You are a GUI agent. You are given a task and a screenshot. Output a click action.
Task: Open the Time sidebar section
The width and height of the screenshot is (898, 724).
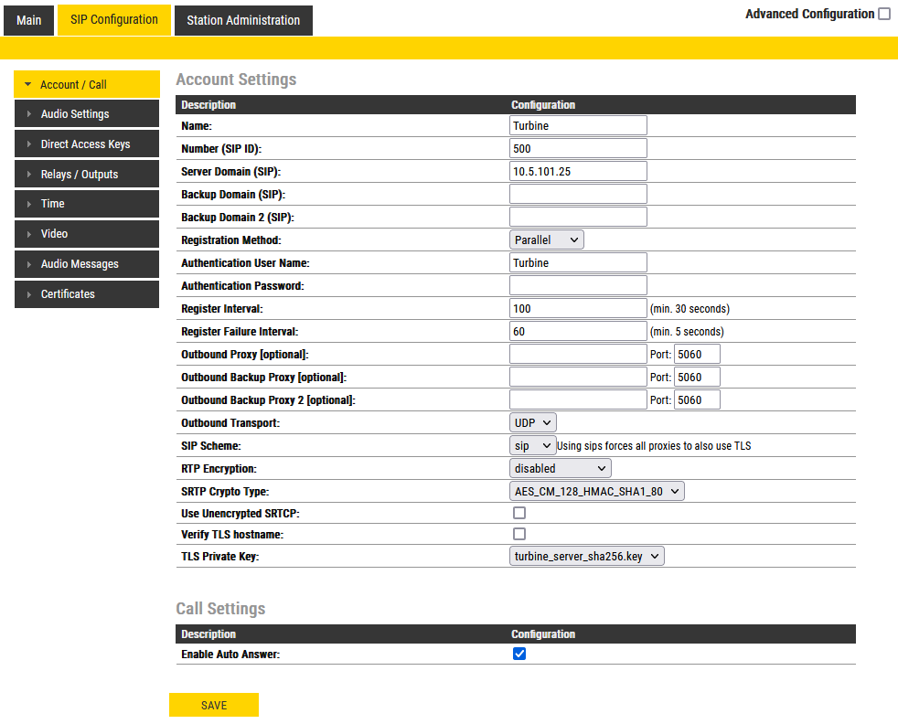[x=86, y=204]
